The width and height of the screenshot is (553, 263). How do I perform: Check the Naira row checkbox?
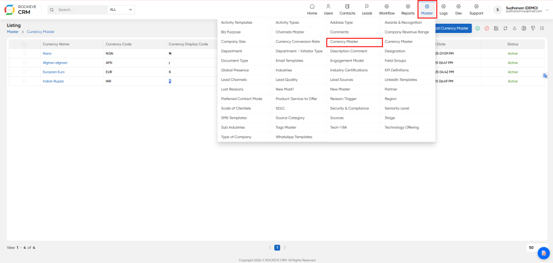[24, 53]
